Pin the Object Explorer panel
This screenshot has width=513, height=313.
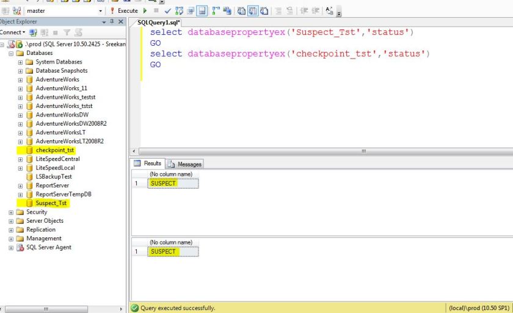(111, 21)
